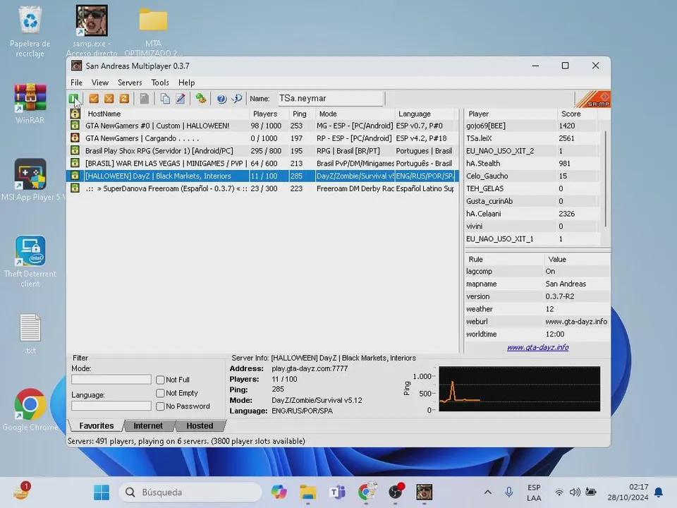Click the Mode filter input field
The width and height of the screenshot is (677, 508).
111,380
